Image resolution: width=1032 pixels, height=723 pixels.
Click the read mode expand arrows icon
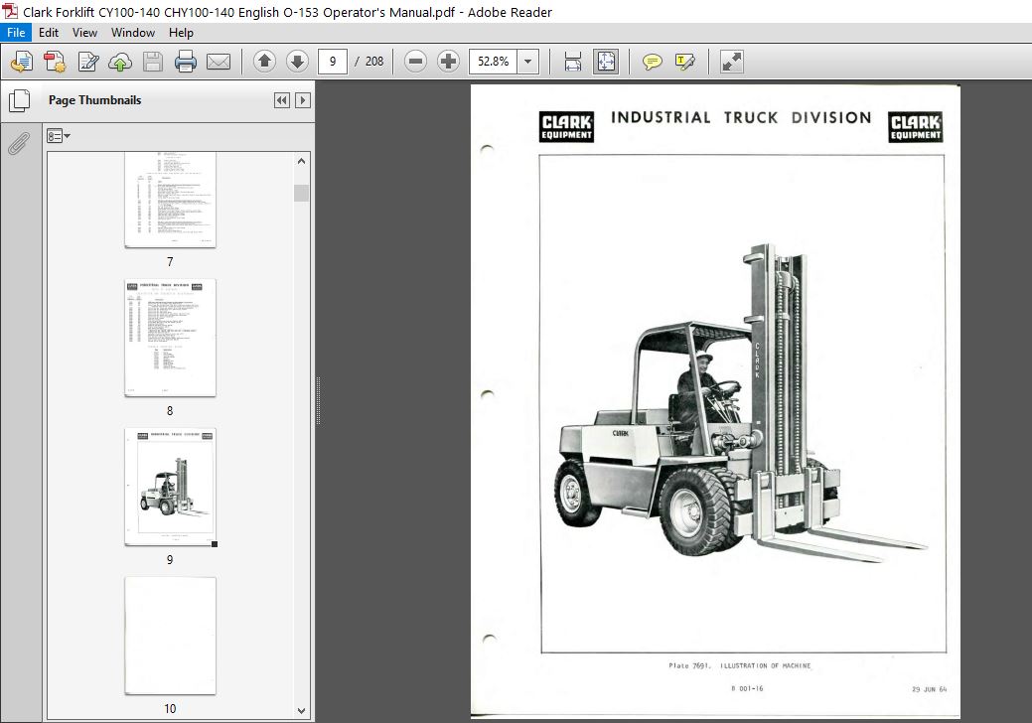click(x=731, y=62)
